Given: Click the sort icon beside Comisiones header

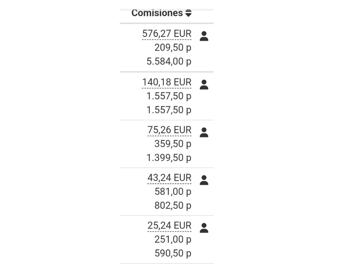Looking at the screenshot, I should point(189,13).
